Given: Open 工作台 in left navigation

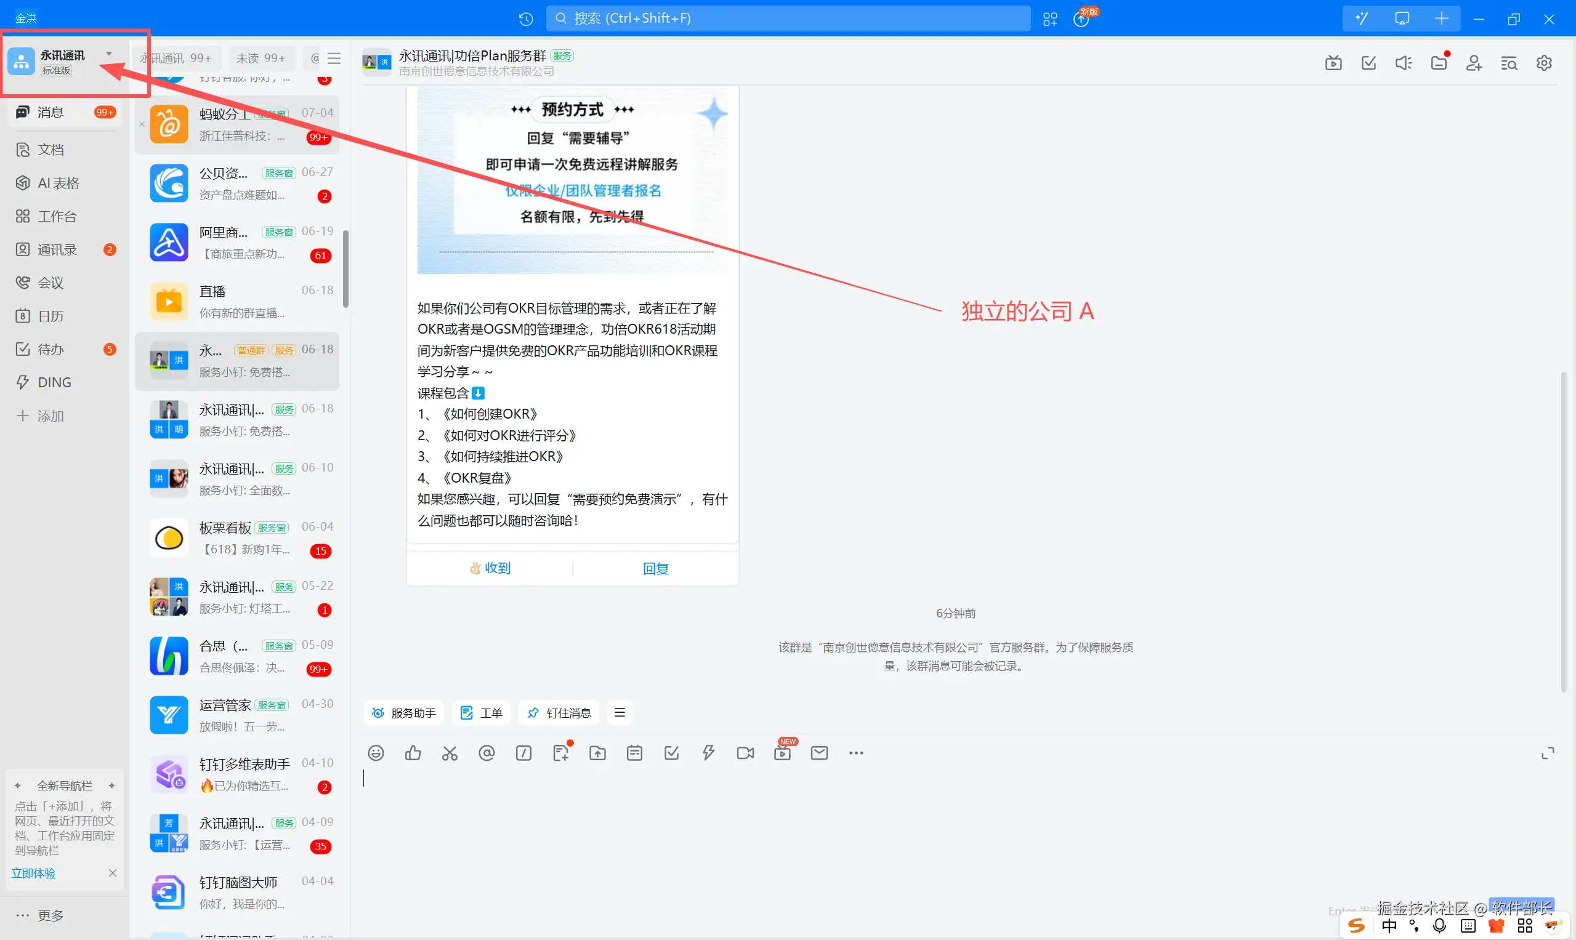Looking at the screenshot, I should coord(57,217).
